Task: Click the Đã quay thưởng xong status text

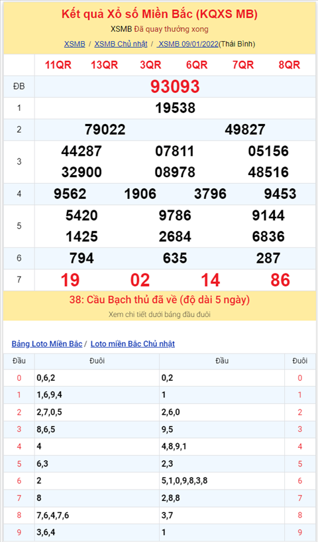Action: (x=171, y=29)
